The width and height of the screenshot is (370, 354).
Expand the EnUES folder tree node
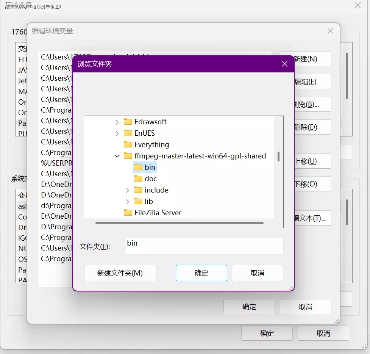[117, 133]
